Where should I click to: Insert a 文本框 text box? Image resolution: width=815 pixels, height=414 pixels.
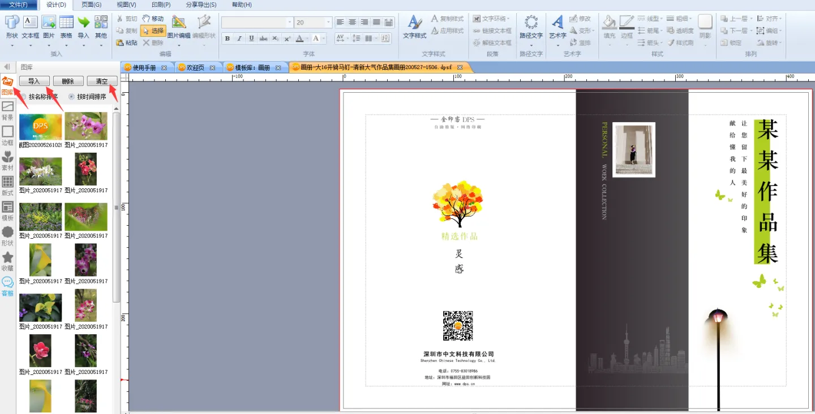pos(31,27)
